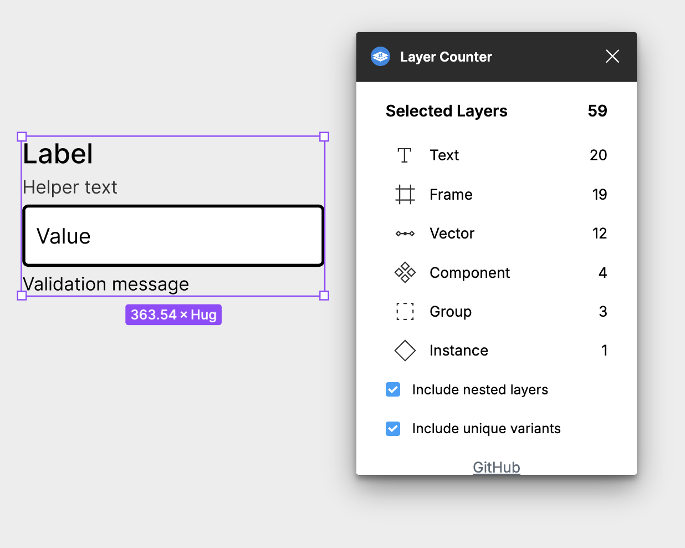
Task: Click the Frame layer type icon
Action: click(x=405, y=194)
